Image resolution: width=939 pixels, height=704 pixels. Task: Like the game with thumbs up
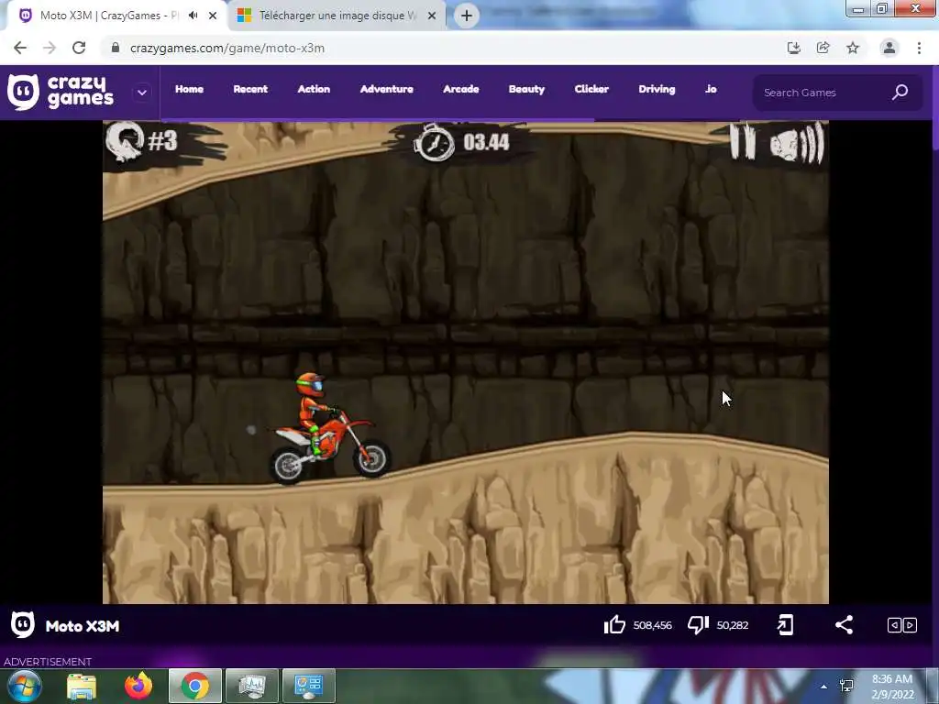(x=614, y=625)
